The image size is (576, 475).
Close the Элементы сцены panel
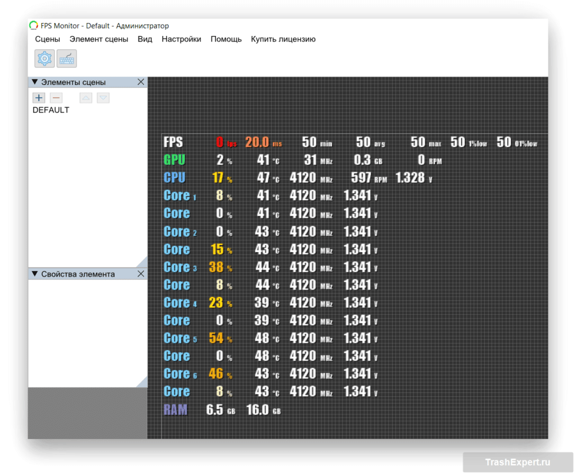pyautogui.click(x=141, y=82)
